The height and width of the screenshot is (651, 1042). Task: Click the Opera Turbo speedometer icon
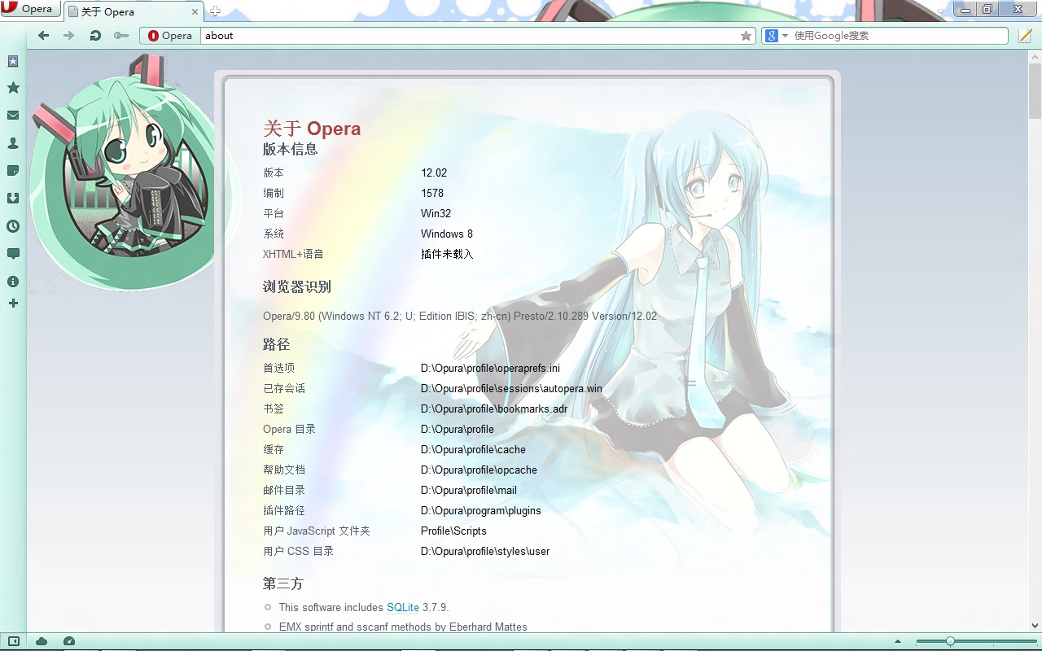coord(69,641)
